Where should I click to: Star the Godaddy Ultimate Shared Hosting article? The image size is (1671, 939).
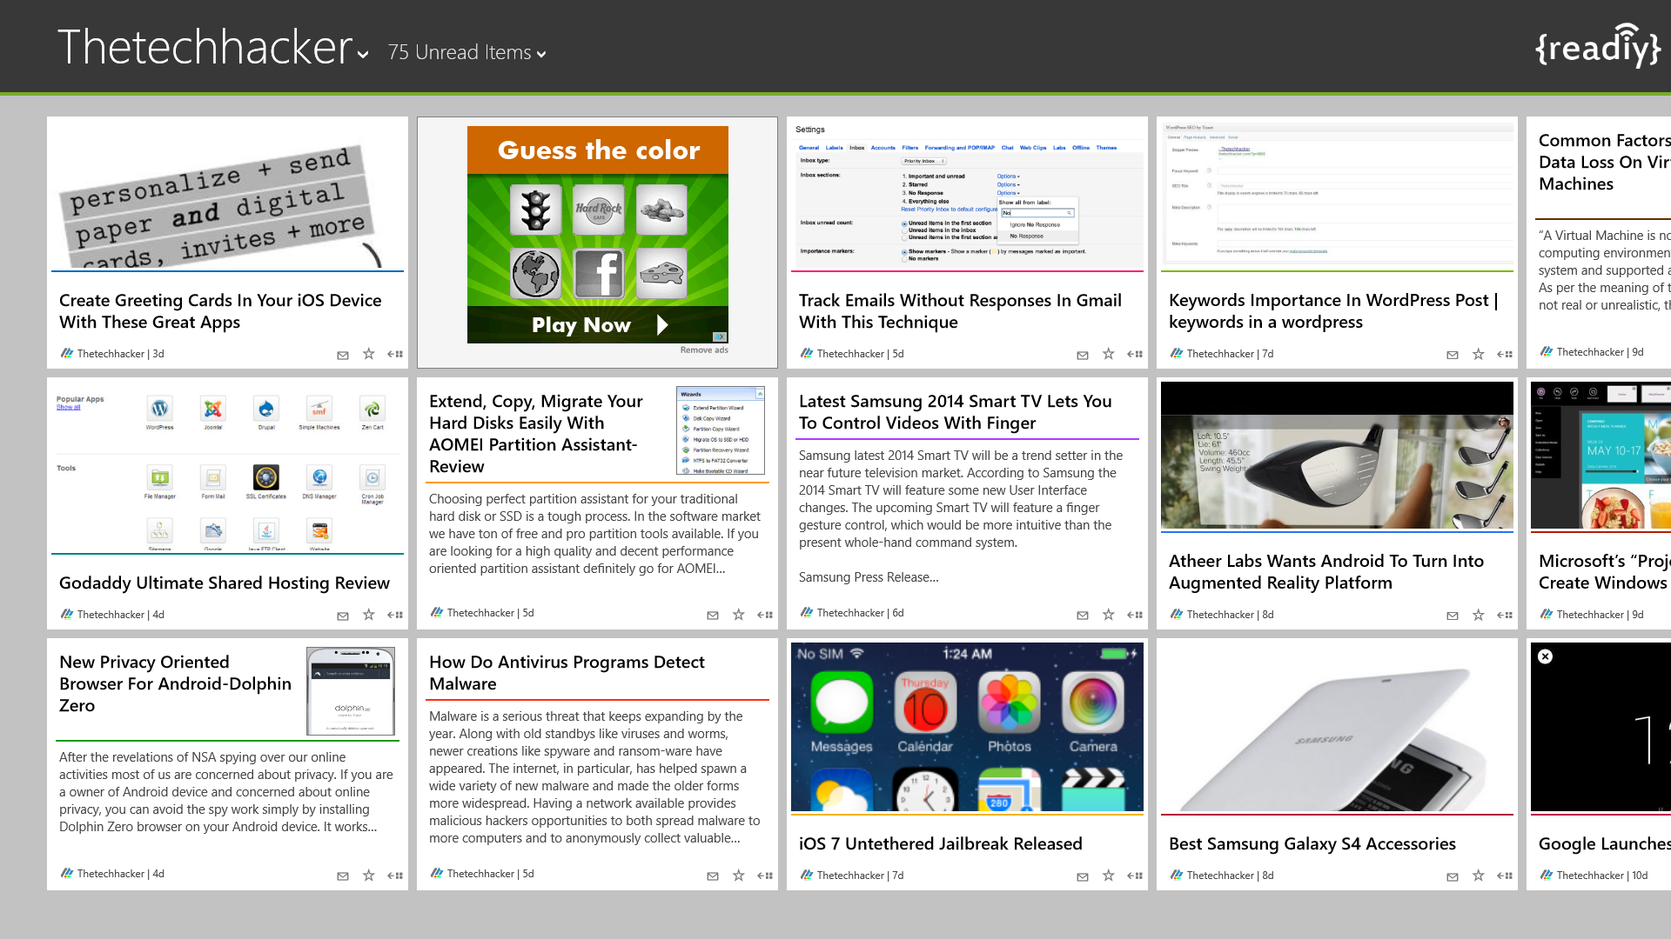369,615
